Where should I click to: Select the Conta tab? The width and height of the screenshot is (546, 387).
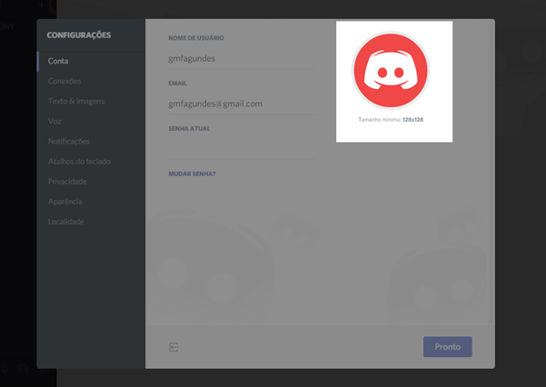[58, 61]
